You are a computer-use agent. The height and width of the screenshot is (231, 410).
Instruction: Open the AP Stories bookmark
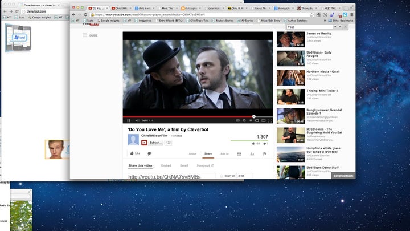[245, 21]
